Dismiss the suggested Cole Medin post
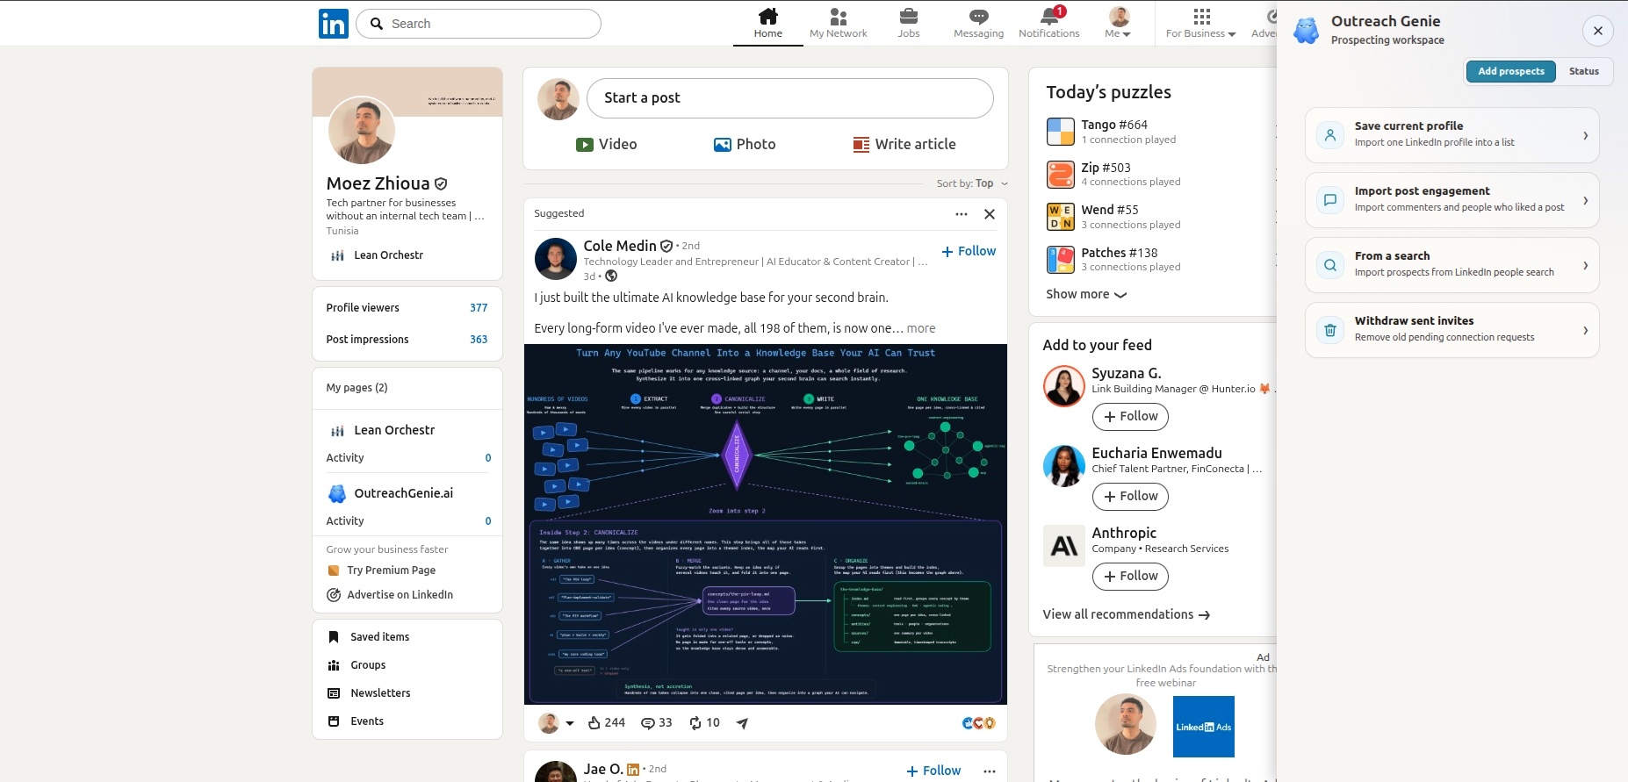 coord(990,214)
